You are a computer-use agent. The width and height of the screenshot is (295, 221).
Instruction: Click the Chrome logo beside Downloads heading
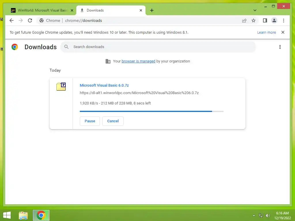tap(15, 47)
